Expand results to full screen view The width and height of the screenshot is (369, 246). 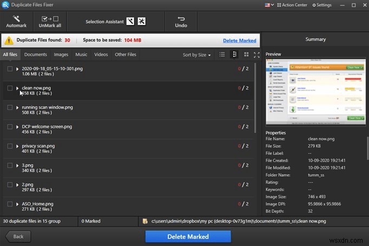tap(257, 55)
